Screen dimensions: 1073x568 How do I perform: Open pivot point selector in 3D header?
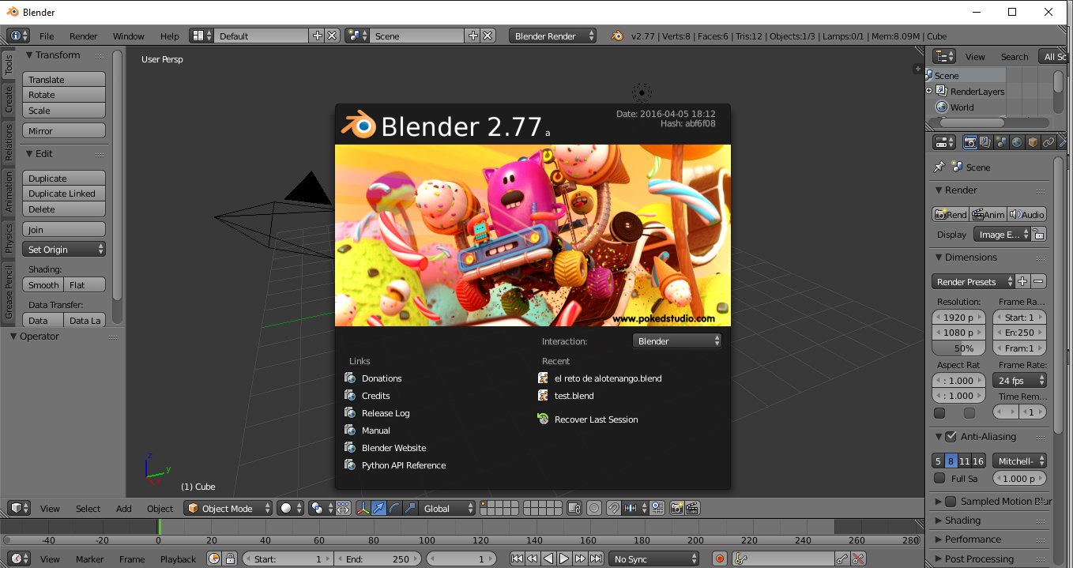[x=321, y=508]
